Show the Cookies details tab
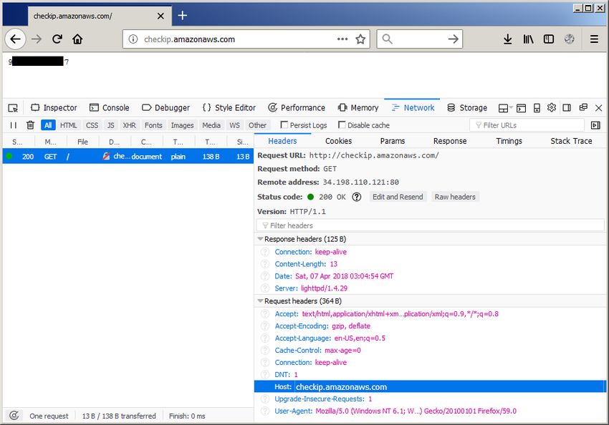Image resolution: width=609 pixels, height=425 pixels. click(338, 141)
